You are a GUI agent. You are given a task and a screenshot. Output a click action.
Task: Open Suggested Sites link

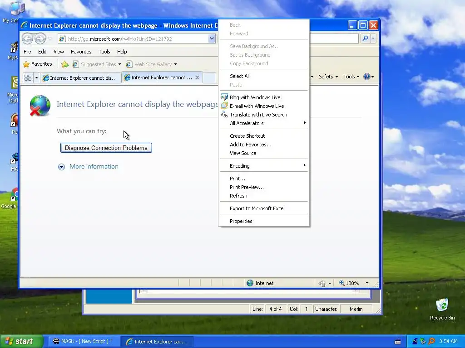97,64
